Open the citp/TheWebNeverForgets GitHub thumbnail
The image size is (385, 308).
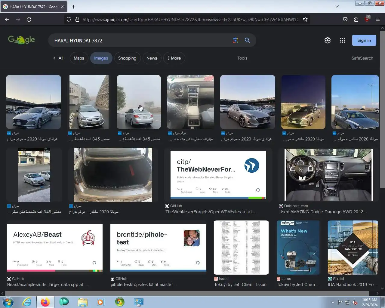[x=218, y=175]
